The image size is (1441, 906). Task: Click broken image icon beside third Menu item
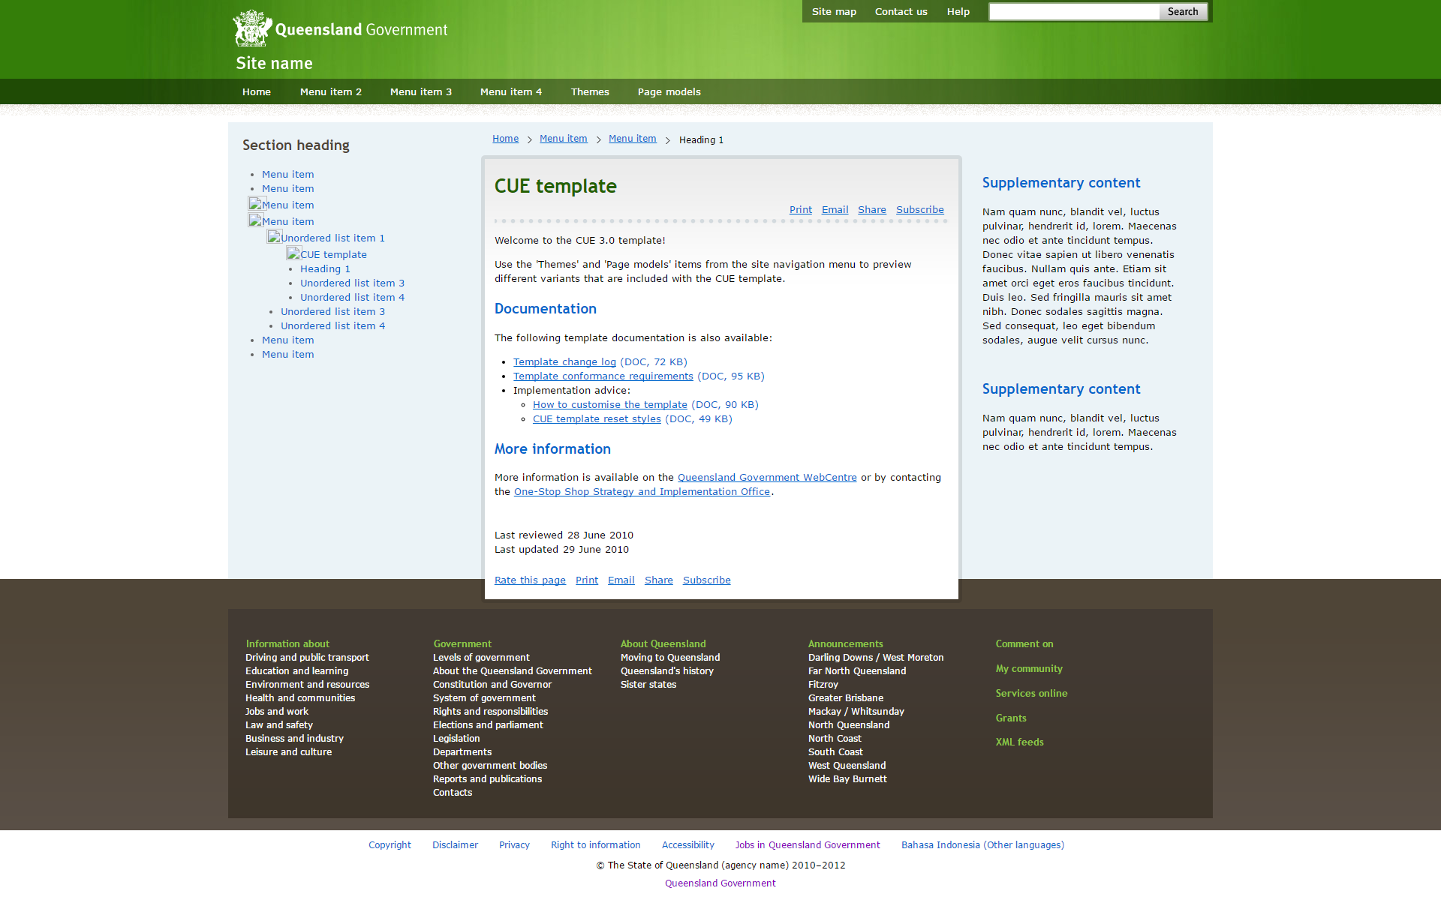[x=256, y=204]
